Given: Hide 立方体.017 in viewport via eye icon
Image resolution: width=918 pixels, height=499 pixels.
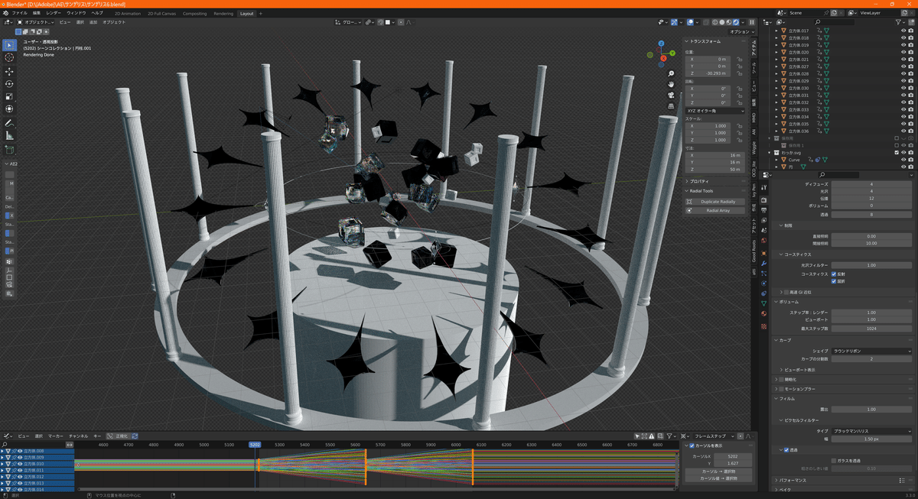Looking at the screenshot, I should click(904, 31).
